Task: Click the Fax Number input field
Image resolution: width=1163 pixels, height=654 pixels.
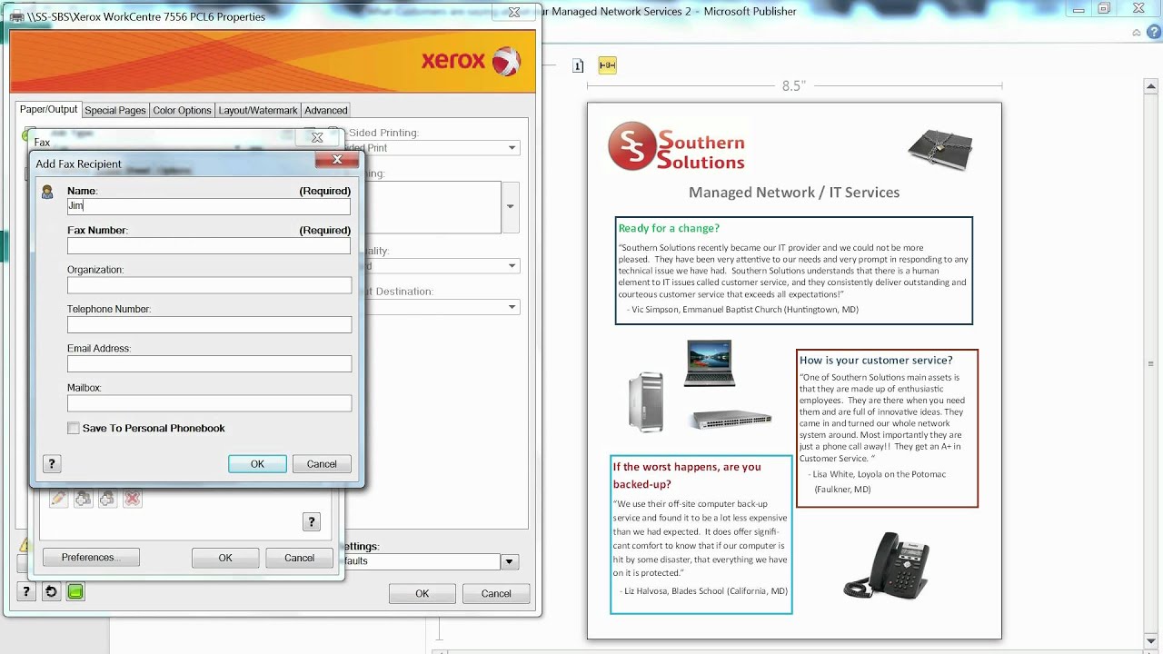Action: tap(209, 245)
